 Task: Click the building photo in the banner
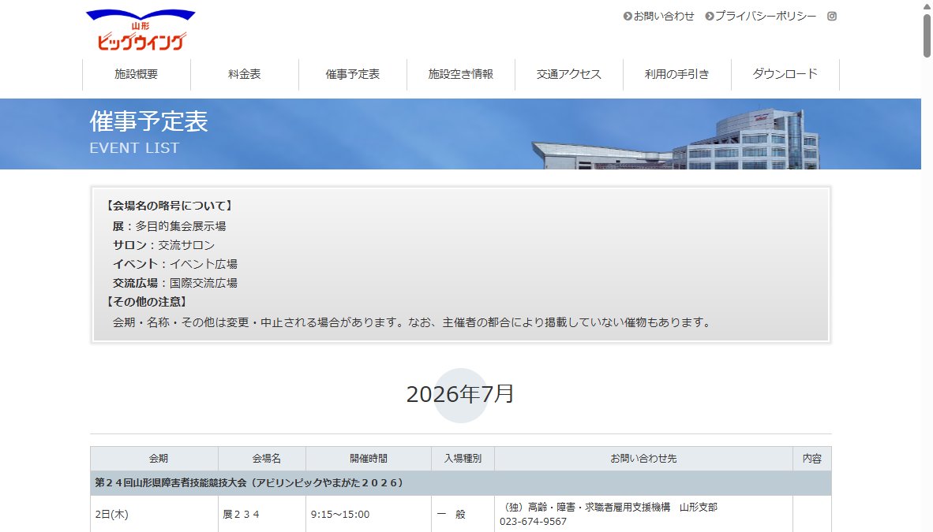[676, 139]
